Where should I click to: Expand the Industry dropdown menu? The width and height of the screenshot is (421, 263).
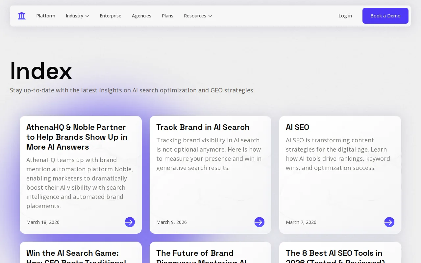click(78, 16)
